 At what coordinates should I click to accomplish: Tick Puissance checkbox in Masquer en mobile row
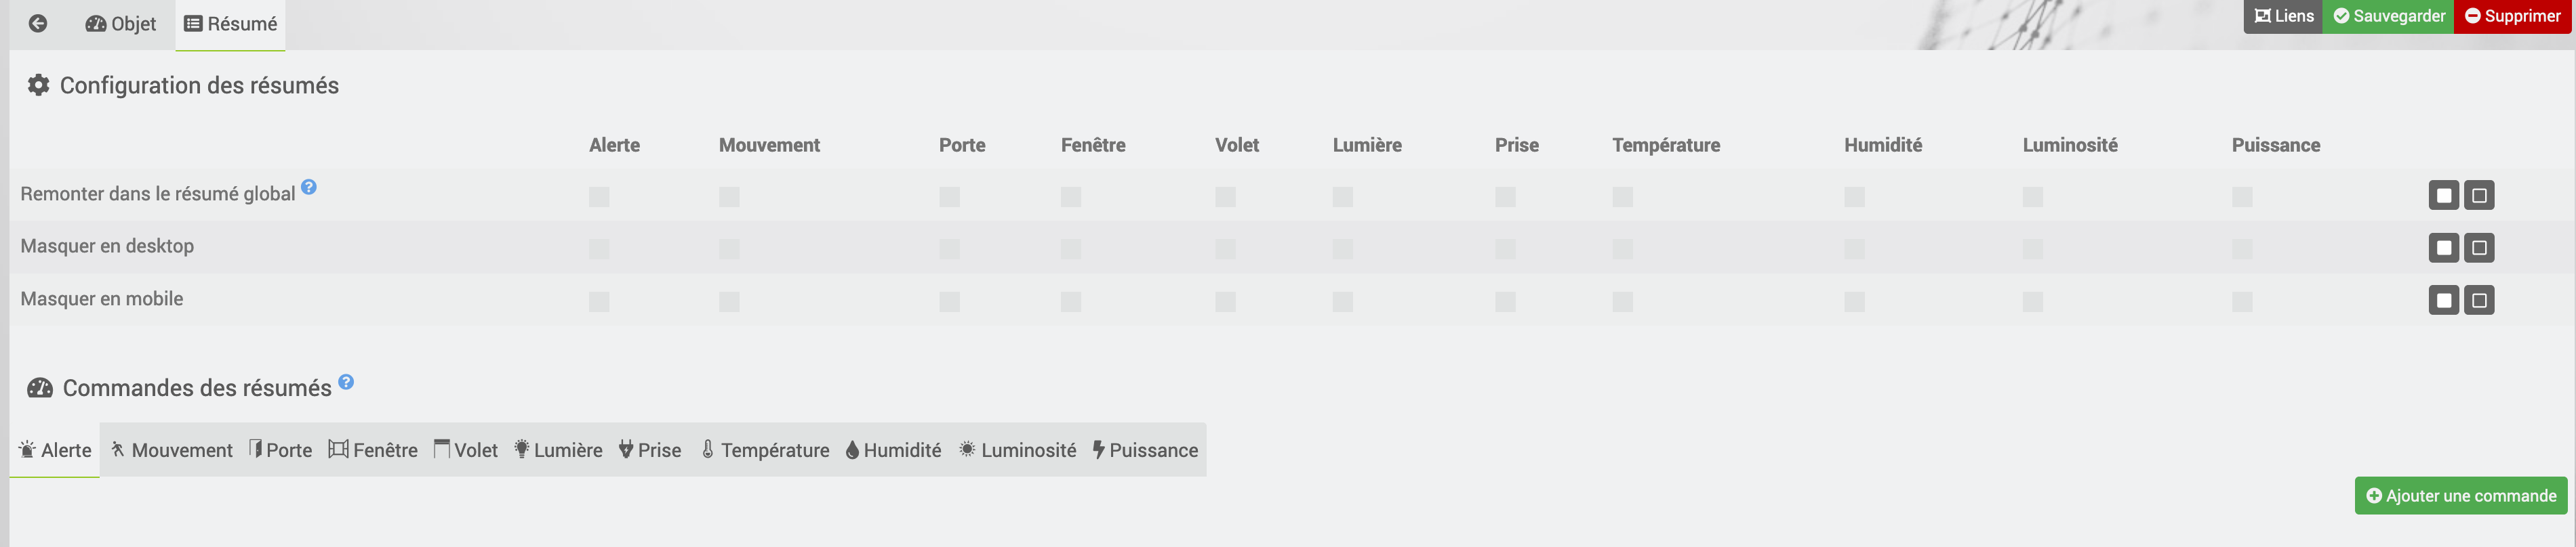coord(2242,301)
